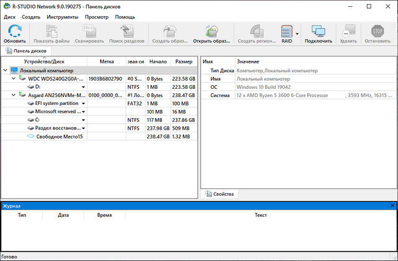Select the Панель дисков tab
The width and height of the screenshot is (398, 261).
(30, 51)
